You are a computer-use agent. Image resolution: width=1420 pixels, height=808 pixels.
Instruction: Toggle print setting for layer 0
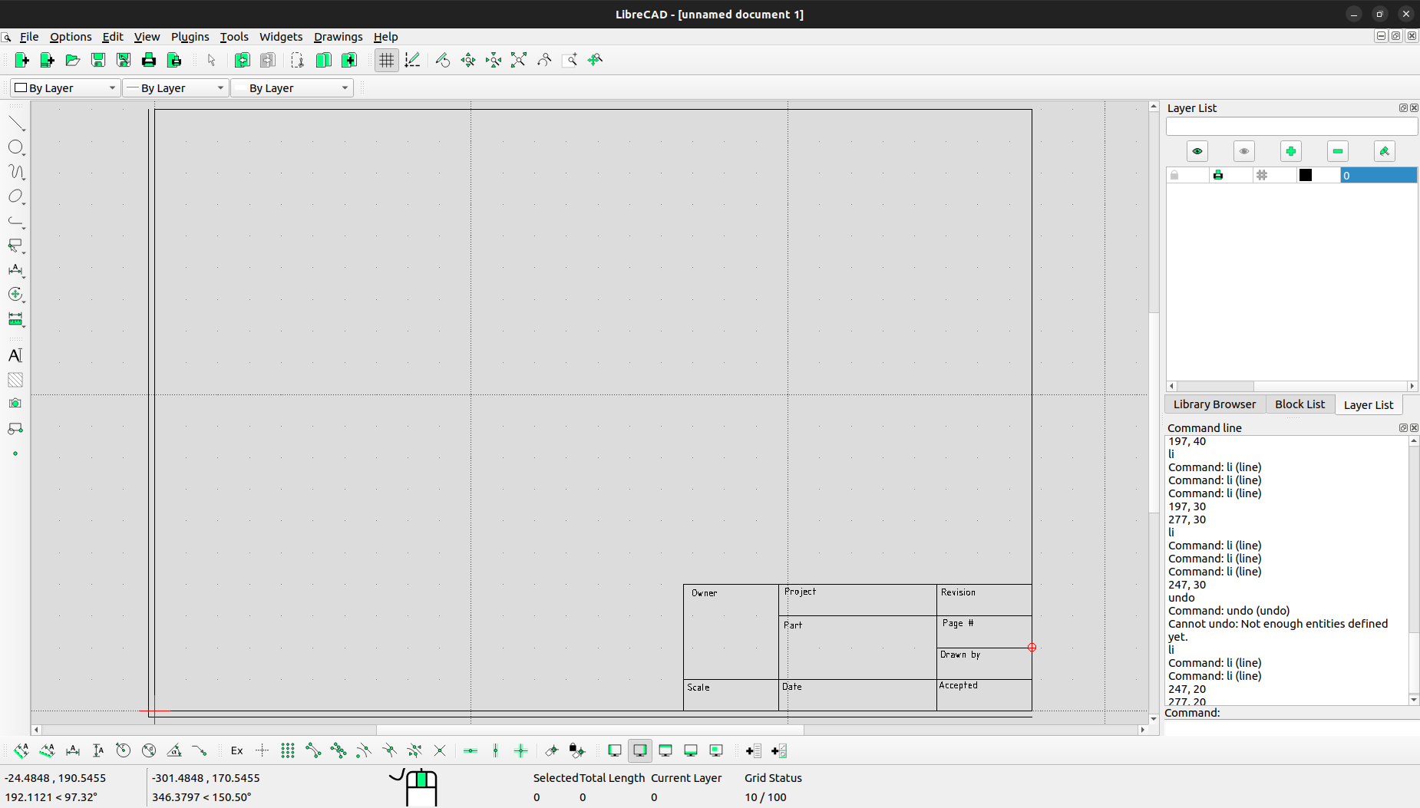click(x=1218, y=176)
